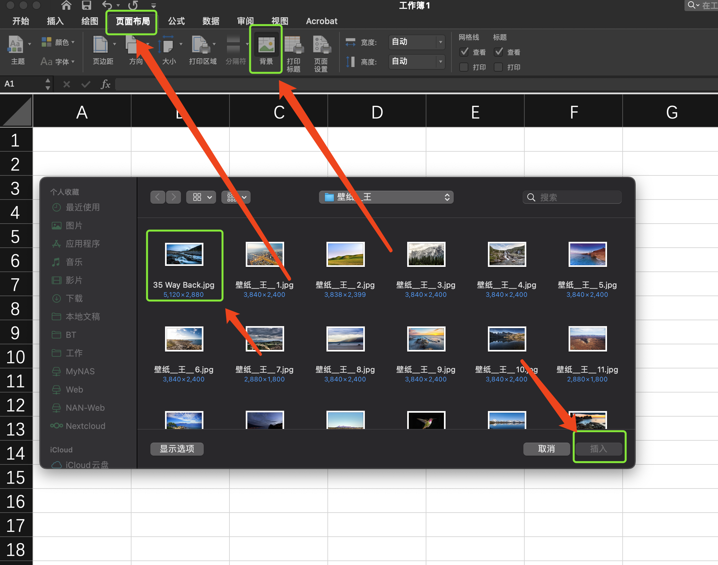The image size is (718, 565).
Task: Click Show Options (显示选项) button
Action: pos(177,449)
